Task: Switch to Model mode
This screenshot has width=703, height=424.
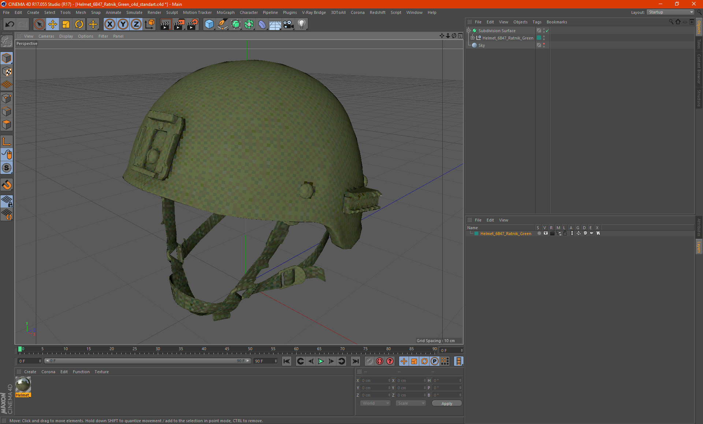Action: coord(7,58)
